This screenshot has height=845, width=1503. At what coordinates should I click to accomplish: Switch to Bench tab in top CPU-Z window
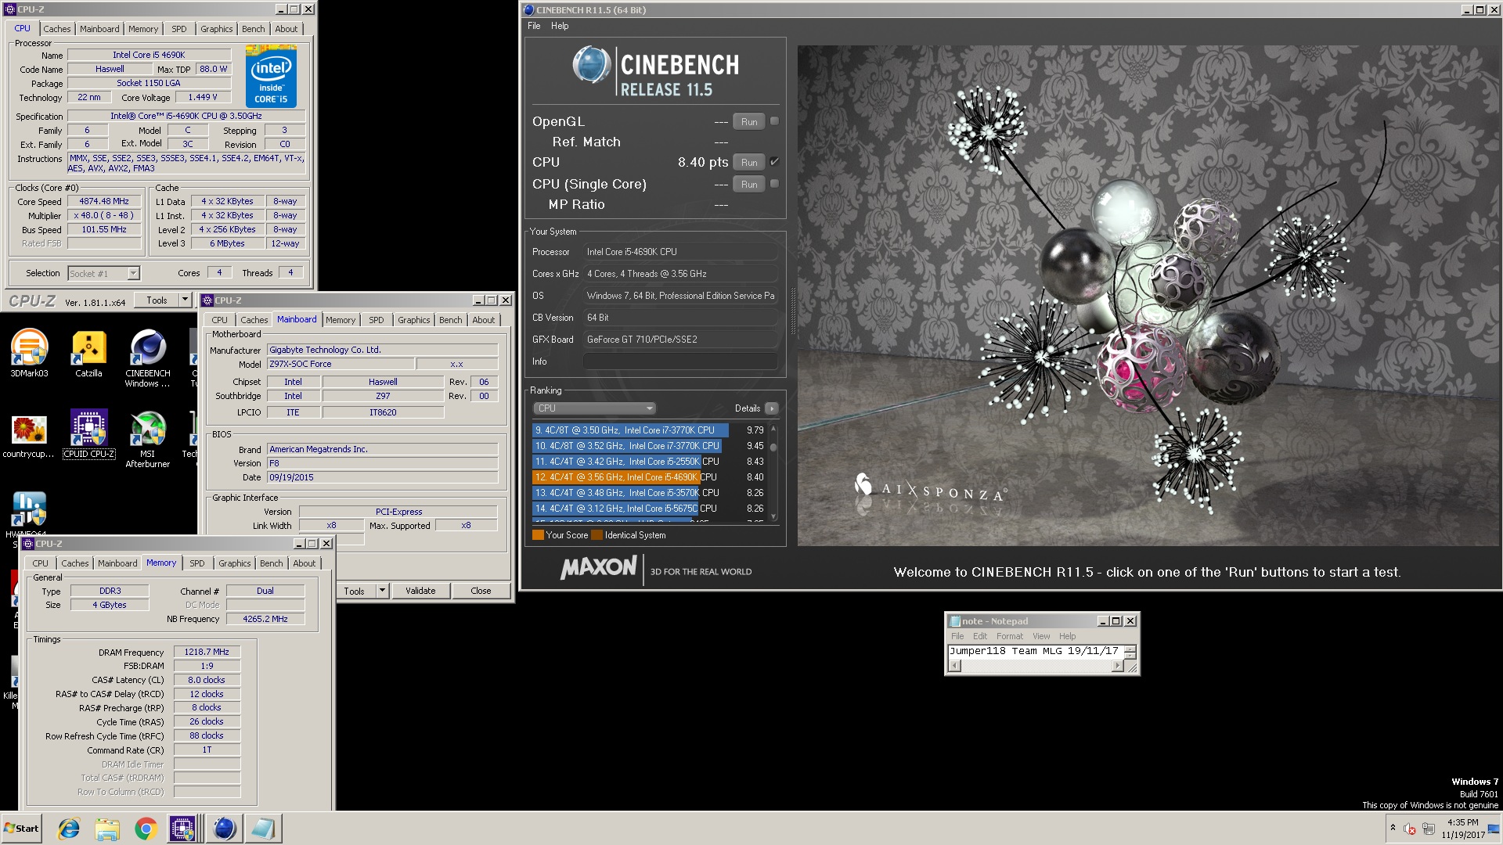tap(253, 29)
